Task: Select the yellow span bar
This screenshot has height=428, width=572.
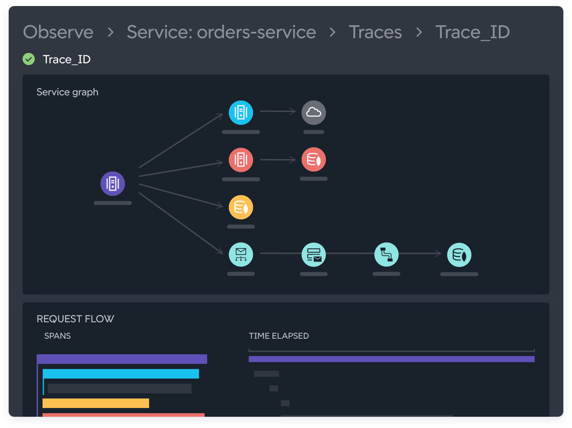Action: coord(96,403)
